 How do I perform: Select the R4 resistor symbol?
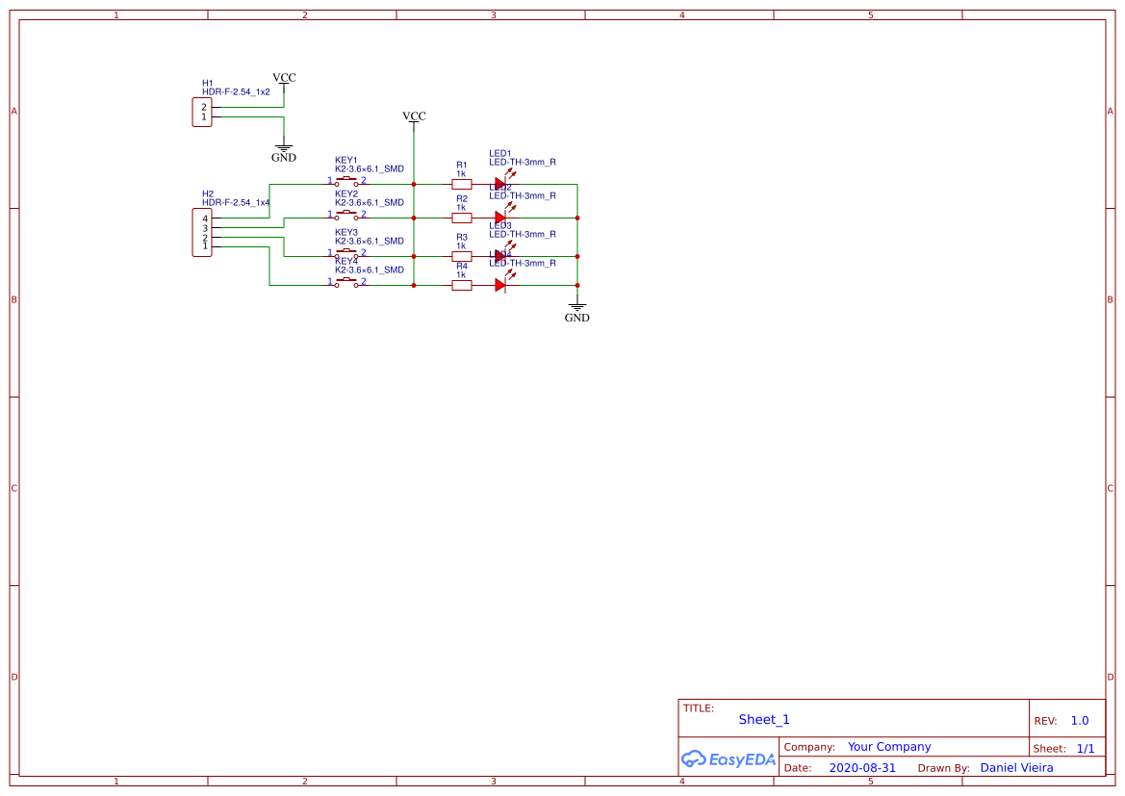tap(462, 285)
